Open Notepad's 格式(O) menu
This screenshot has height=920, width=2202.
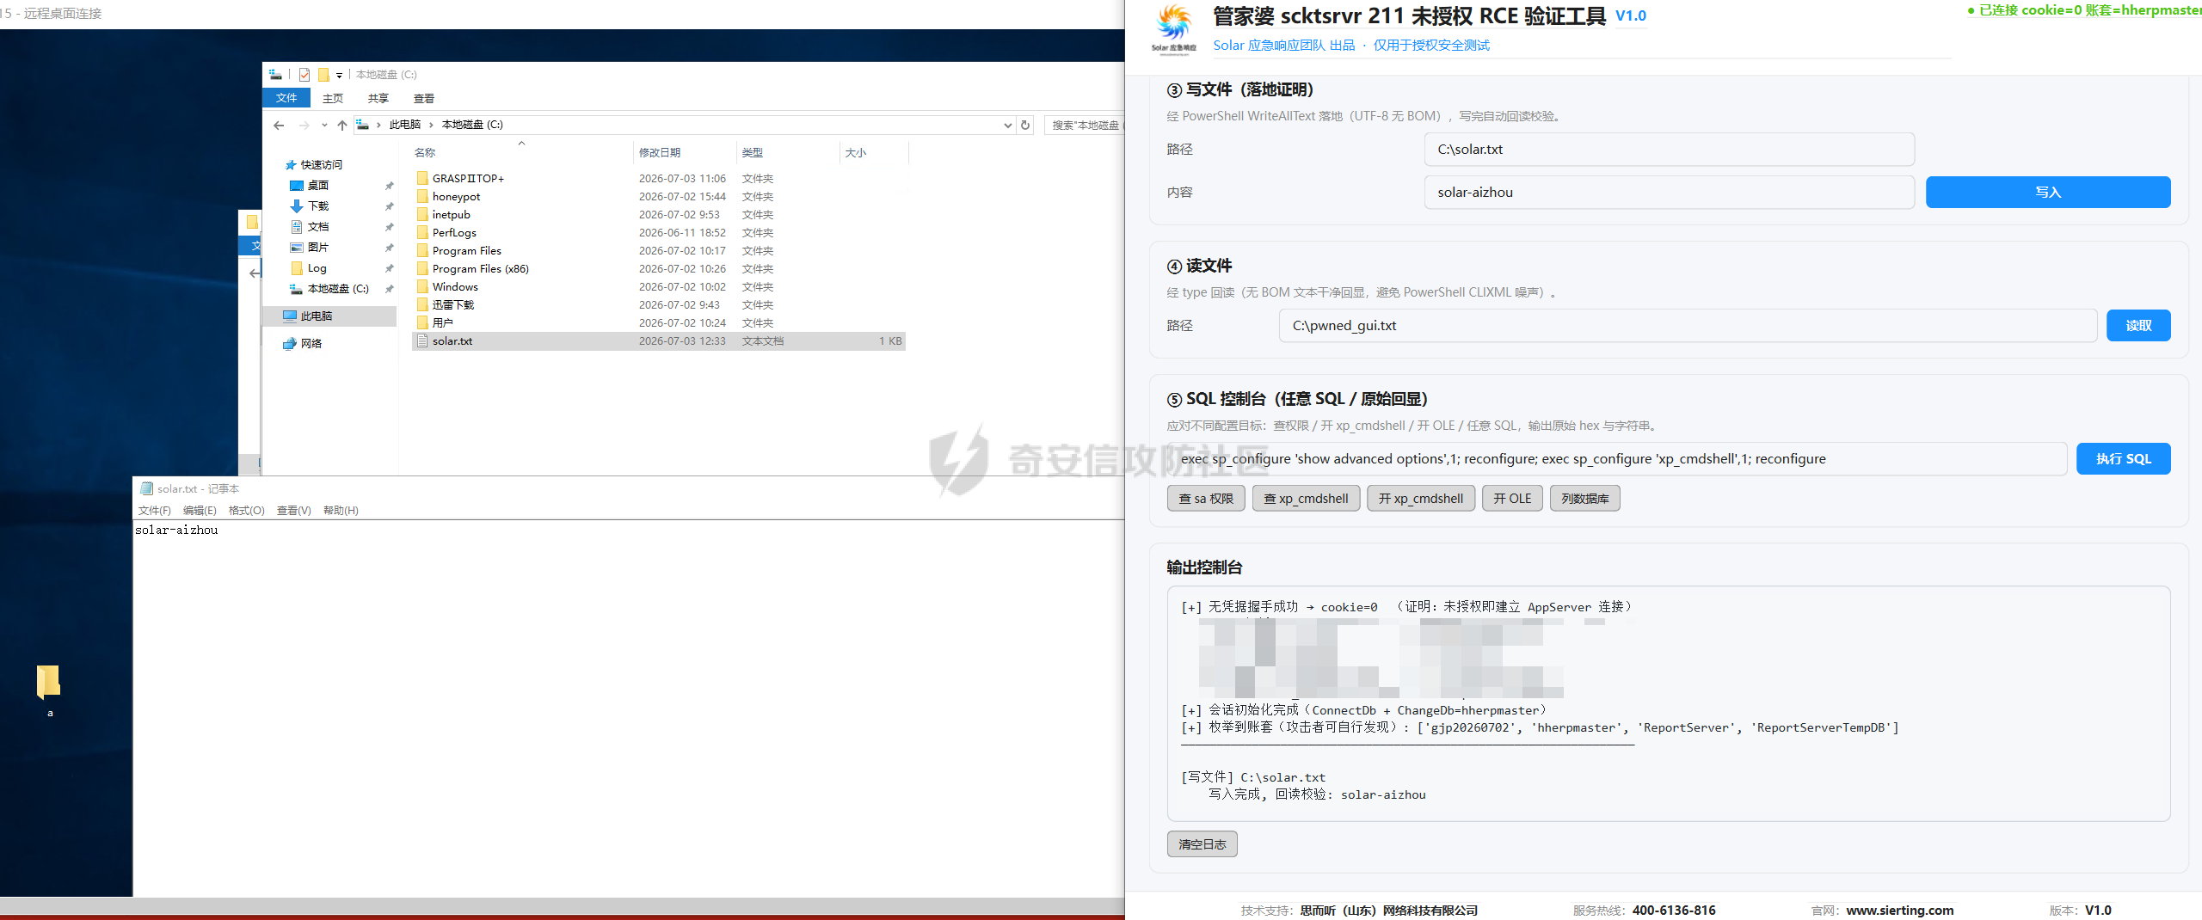click(x=247, y=511)
